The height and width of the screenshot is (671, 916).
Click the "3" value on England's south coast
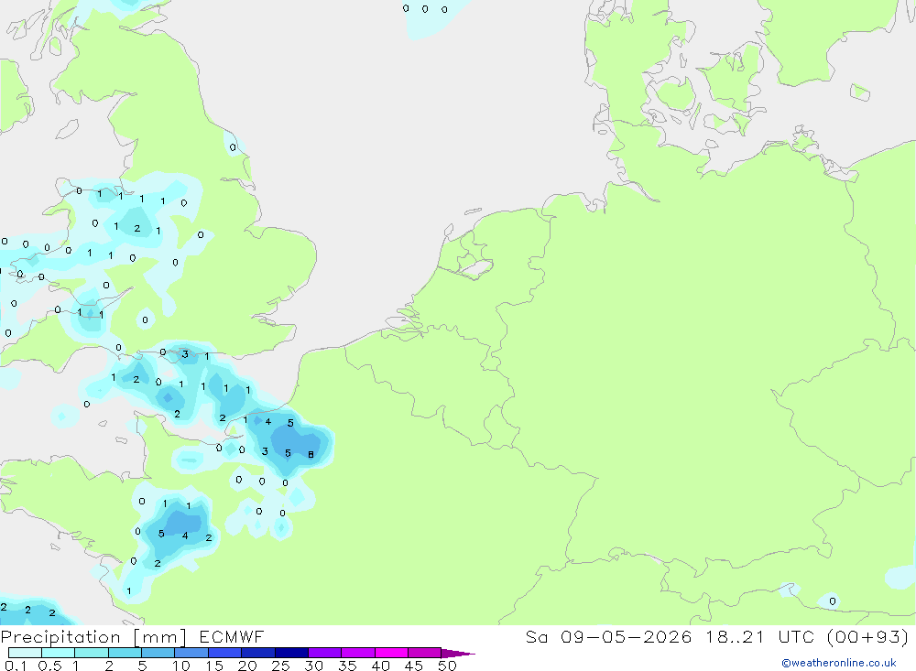tap(185, 354)
